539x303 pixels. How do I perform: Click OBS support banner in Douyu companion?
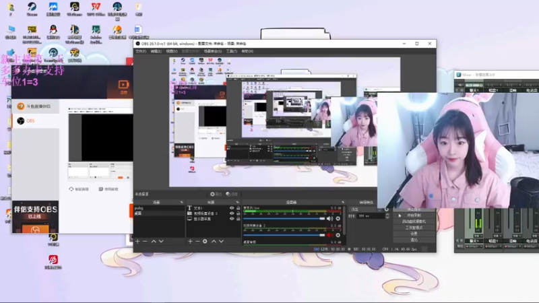[x=36, y=217]
